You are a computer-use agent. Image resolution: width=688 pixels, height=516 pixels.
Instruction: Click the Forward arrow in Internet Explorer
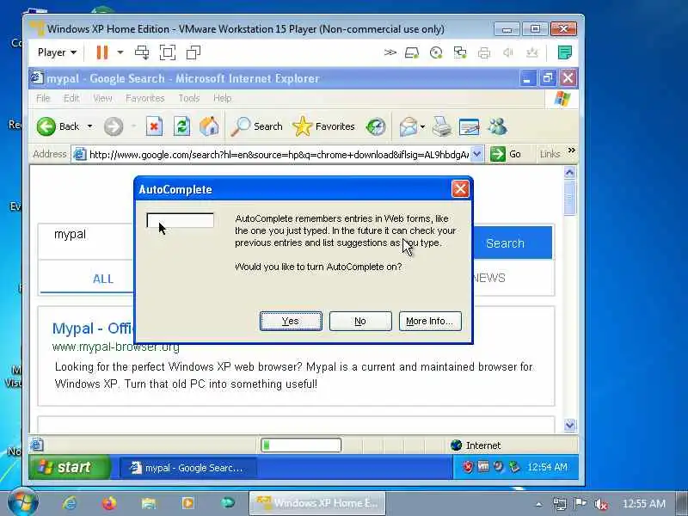click(x=114, y=126)
